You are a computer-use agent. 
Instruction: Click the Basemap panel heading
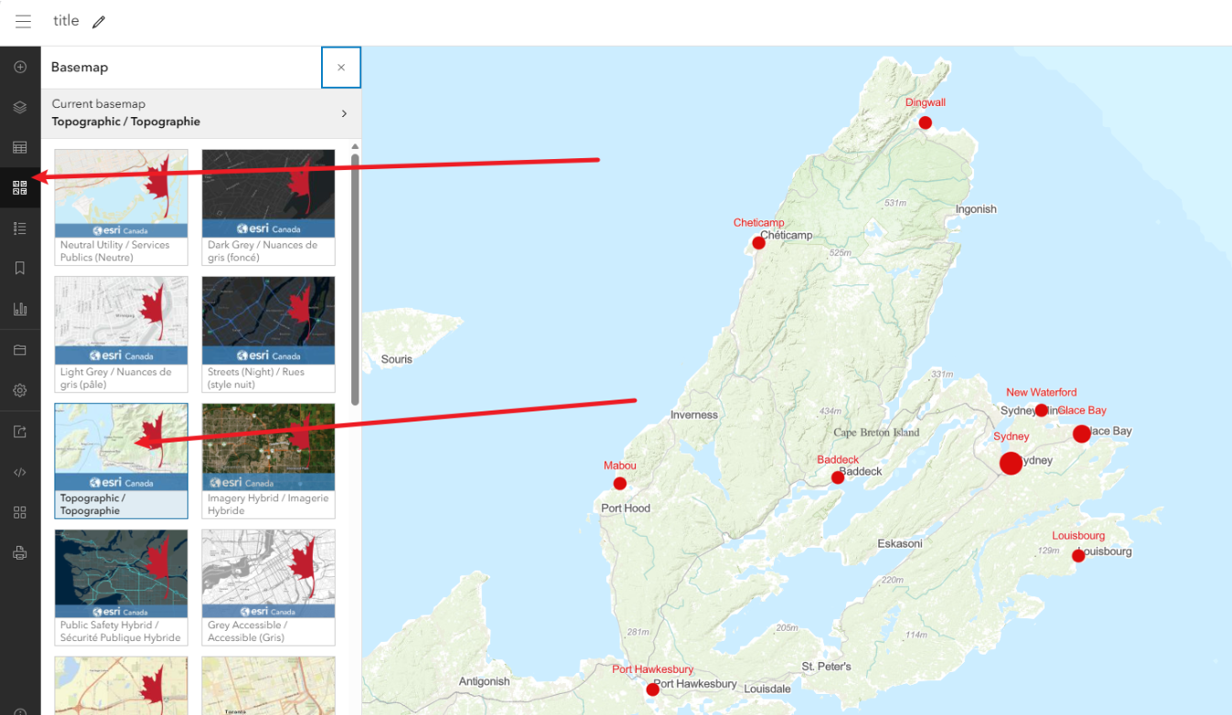(x=80, y=68)
